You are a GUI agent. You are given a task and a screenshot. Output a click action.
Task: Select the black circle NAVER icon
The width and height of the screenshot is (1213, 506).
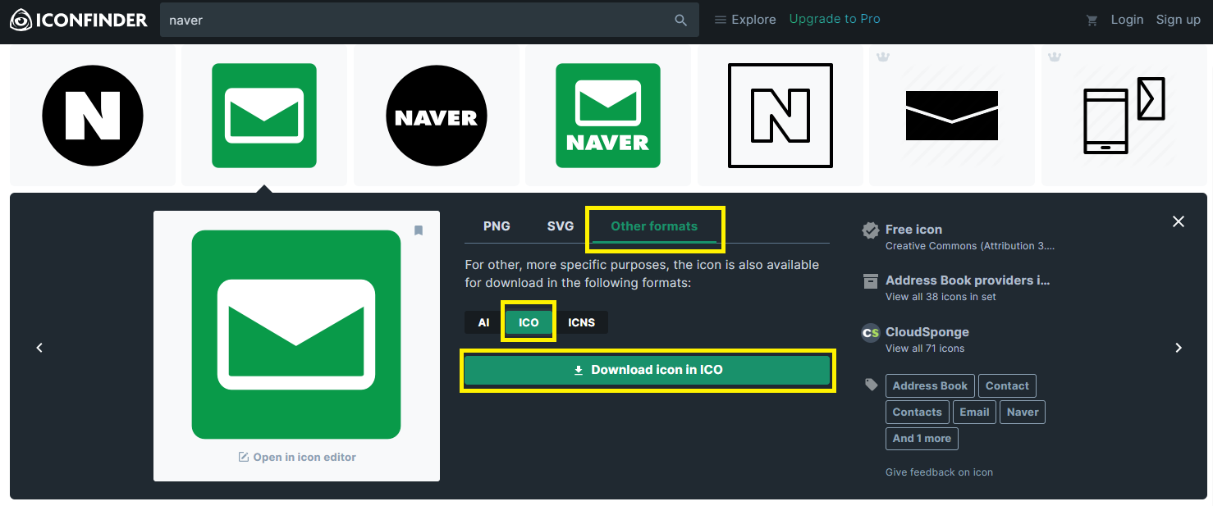tap(437, 116)
